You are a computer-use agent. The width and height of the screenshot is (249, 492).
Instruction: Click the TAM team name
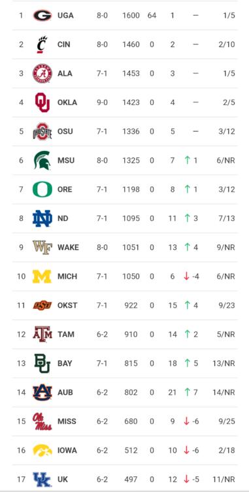click(x=66, y=335)
